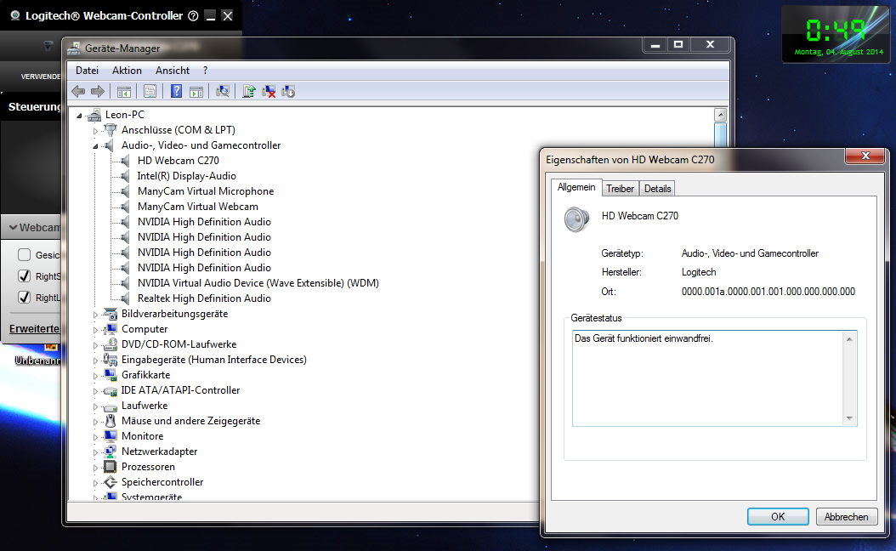Click the Hersteller value Logitech

point(698,272)
